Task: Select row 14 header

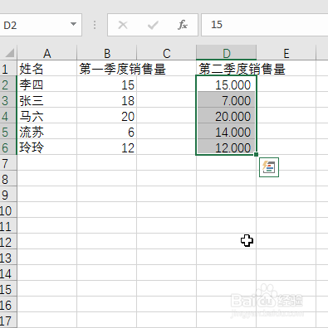Action: click(8, 273)
